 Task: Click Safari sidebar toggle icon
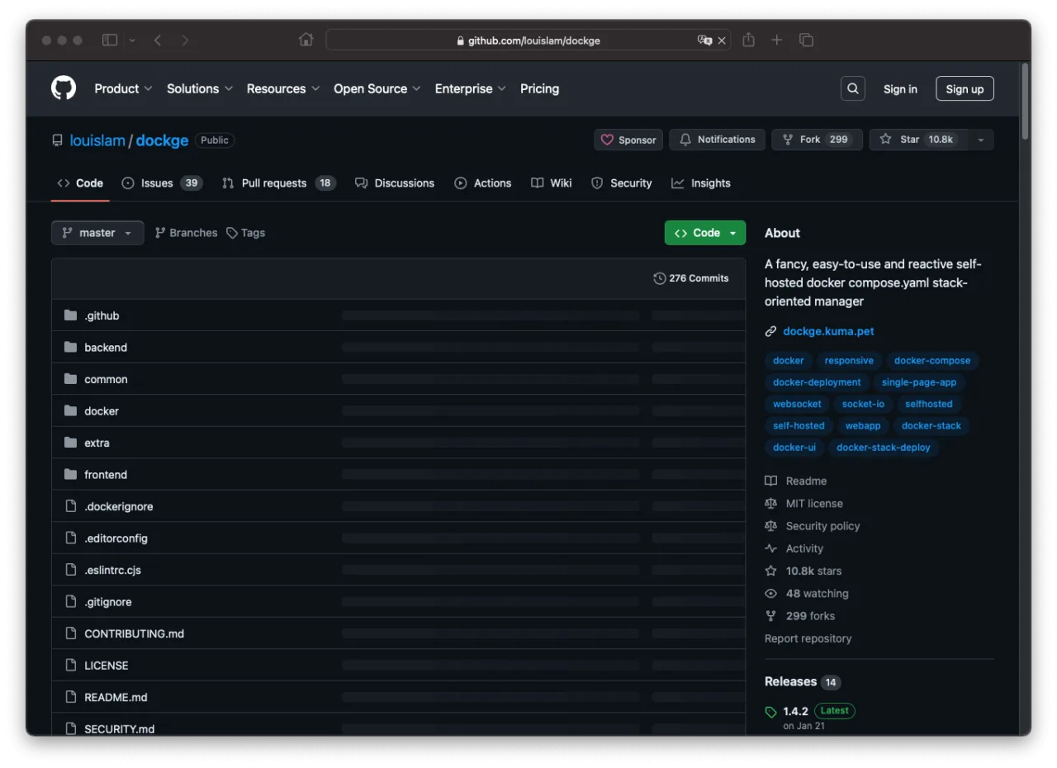click(110, 40)
